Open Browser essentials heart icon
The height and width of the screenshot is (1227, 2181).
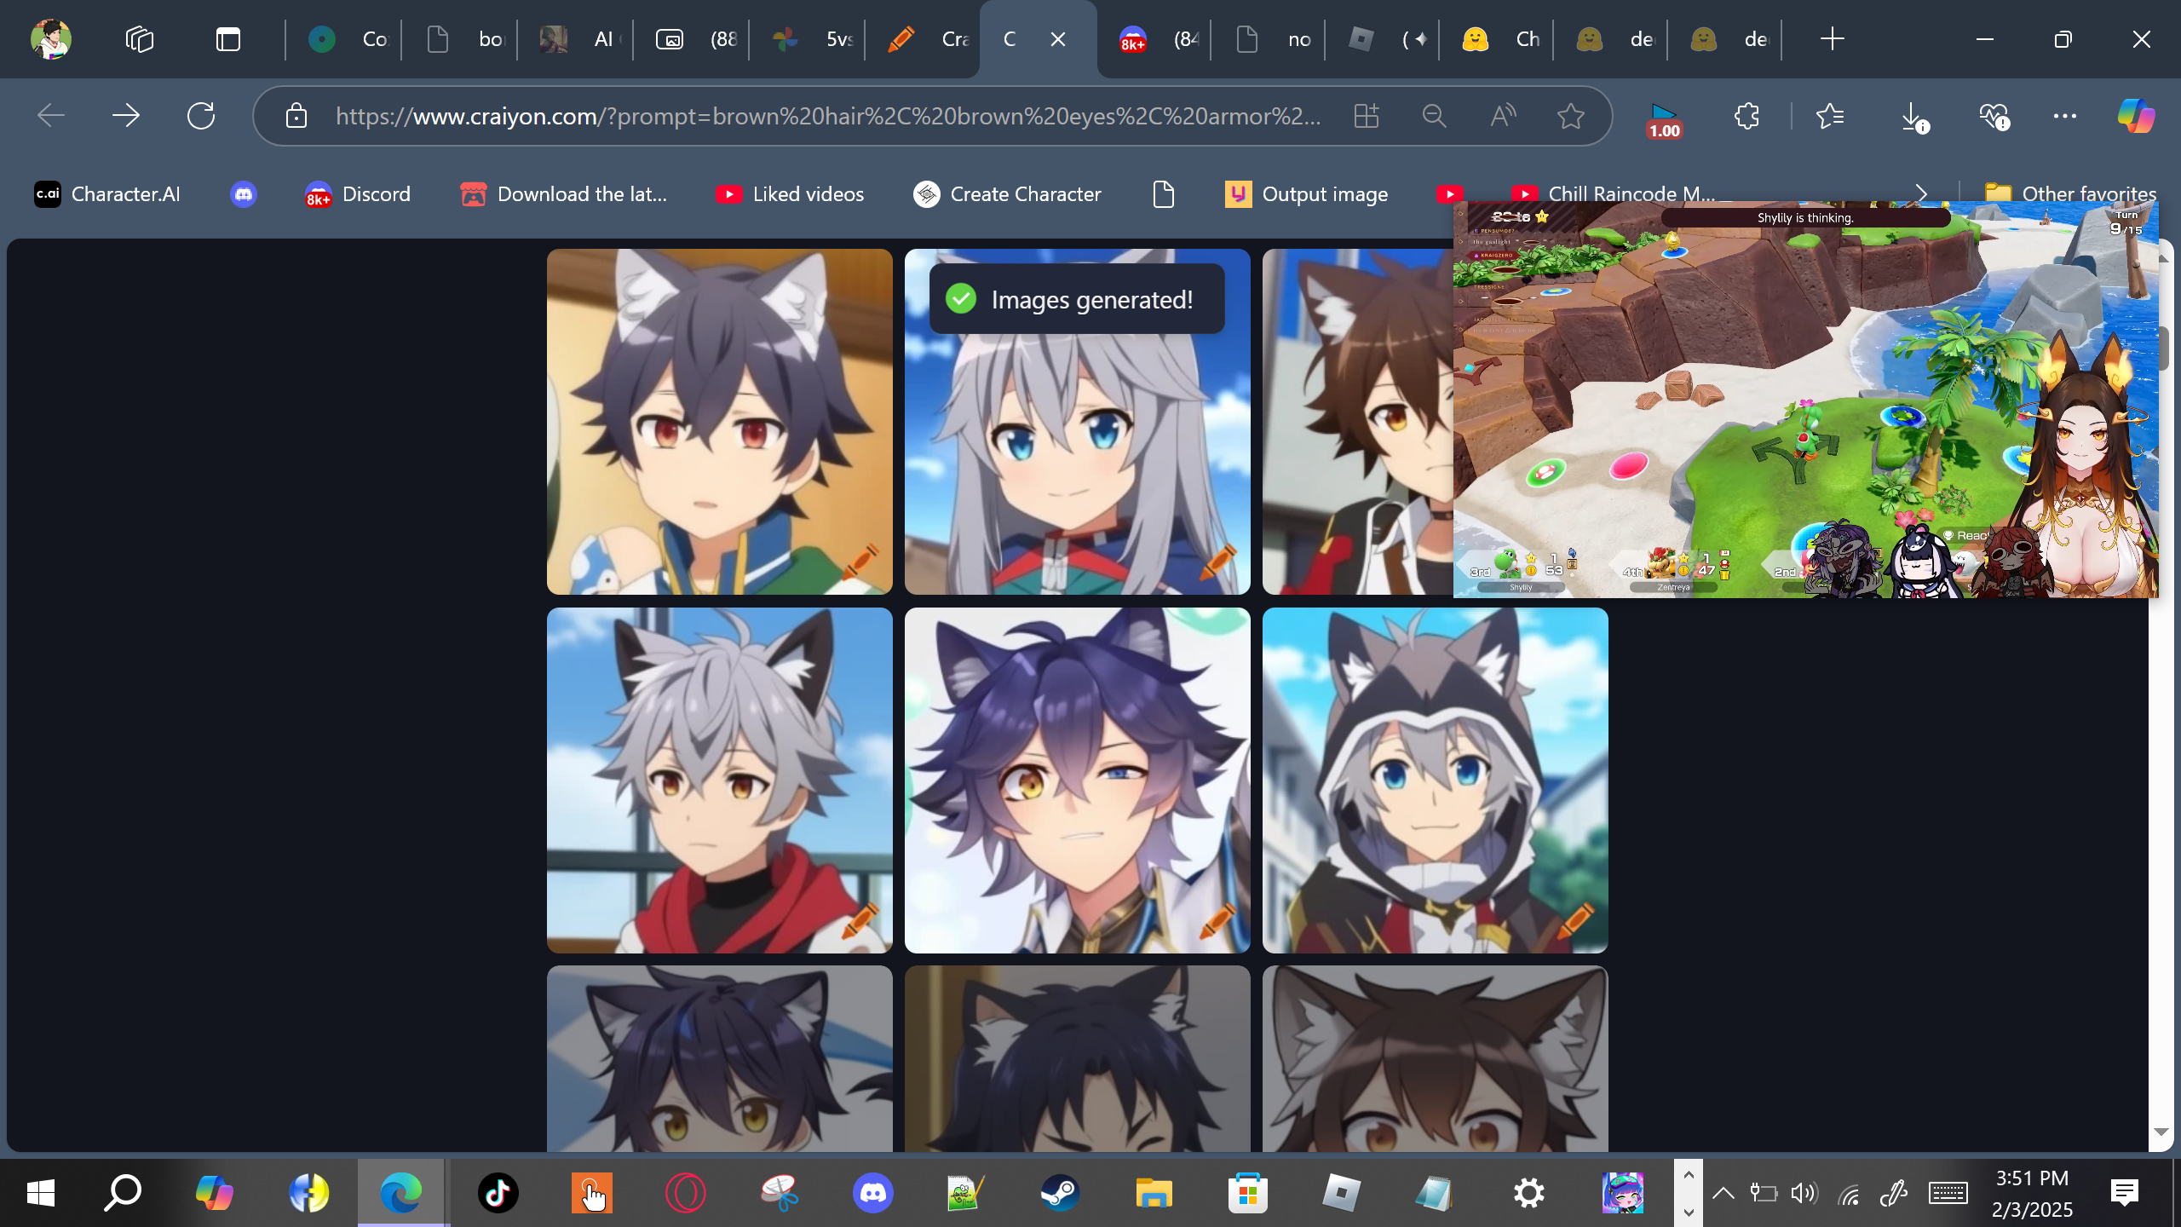click(x=1994, y=116)
